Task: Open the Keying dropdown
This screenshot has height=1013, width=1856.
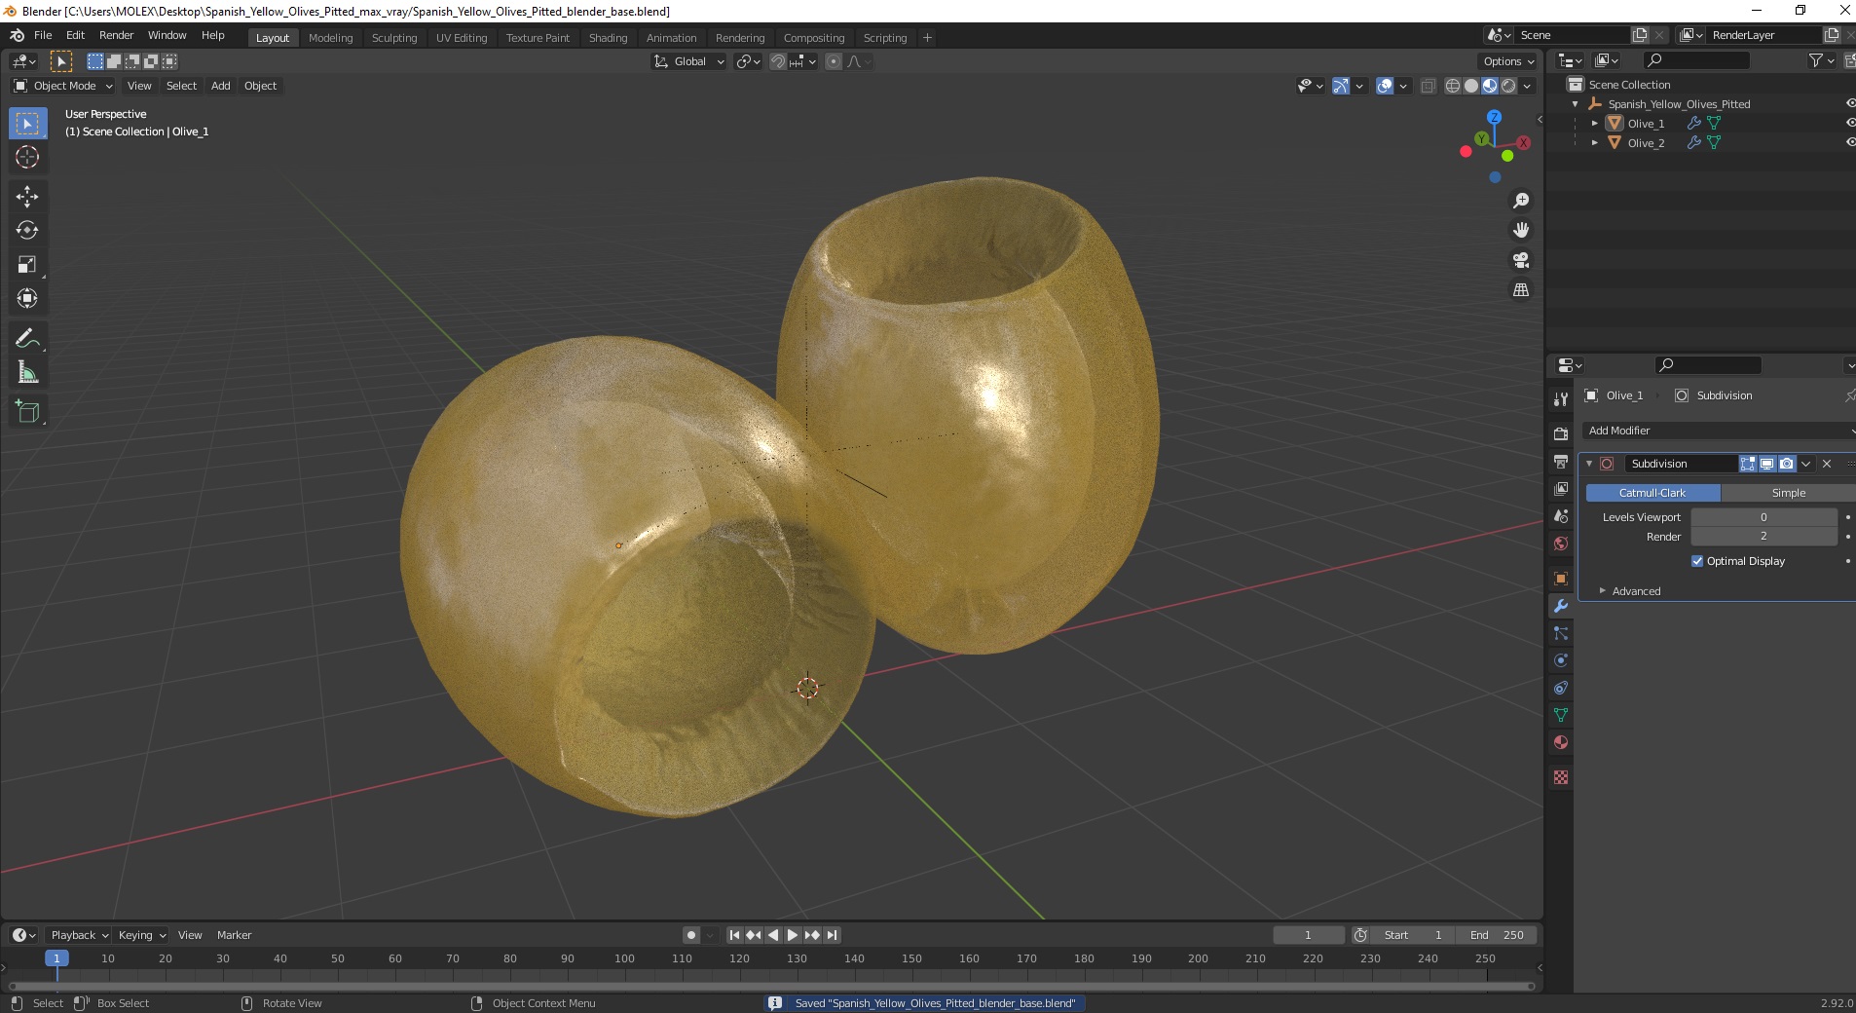Action: tap(142, 935)
